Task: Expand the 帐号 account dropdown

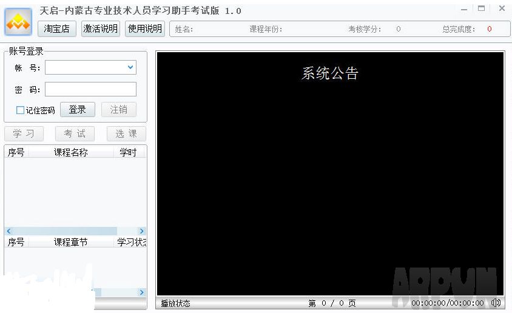Action: pos(130,67)
